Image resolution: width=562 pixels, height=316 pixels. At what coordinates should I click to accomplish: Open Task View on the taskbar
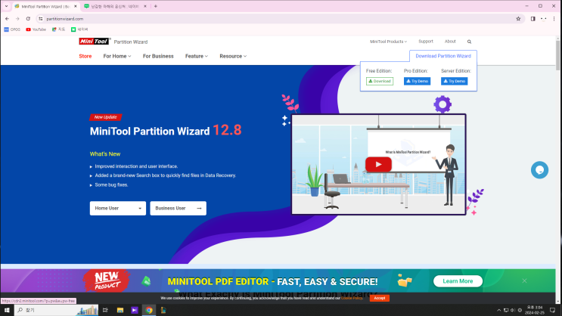coord(105,310)
